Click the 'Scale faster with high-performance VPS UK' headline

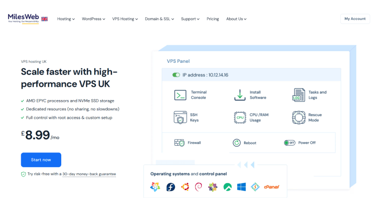pos(69,78)
